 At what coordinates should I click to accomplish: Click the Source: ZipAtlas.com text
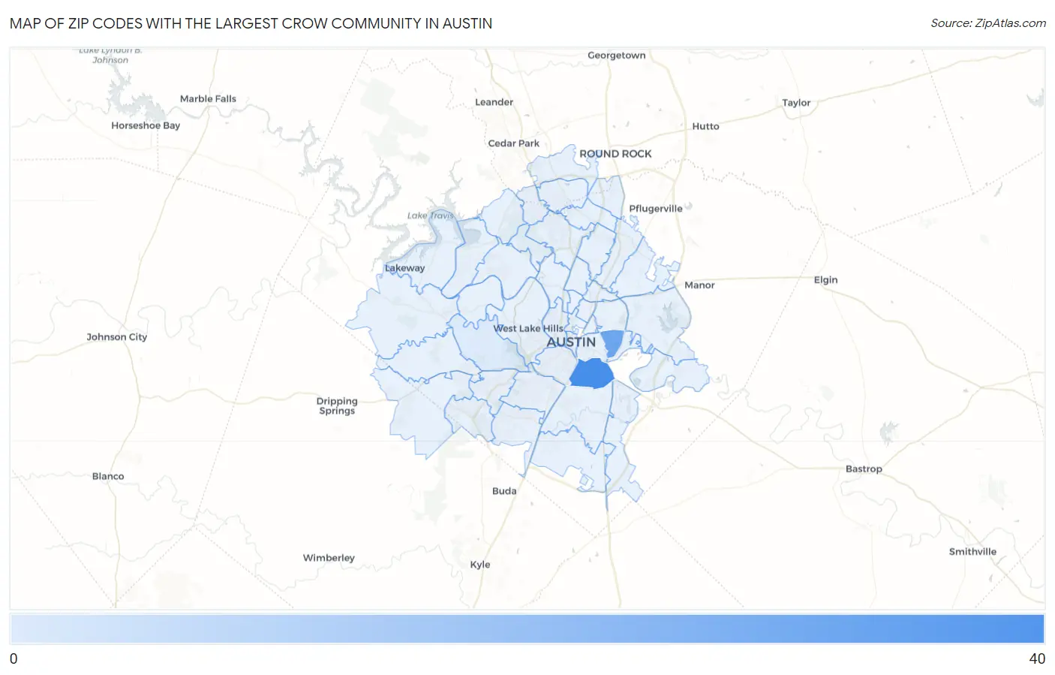tap(988, 23)
